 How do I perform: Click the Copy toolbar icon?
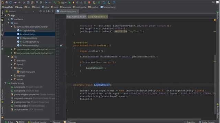(x=28, y=2)
